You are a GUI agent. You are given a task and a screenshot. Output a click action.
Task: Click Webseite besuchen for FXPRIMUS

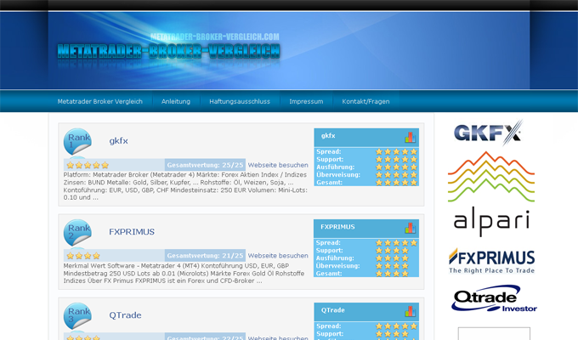278,256
